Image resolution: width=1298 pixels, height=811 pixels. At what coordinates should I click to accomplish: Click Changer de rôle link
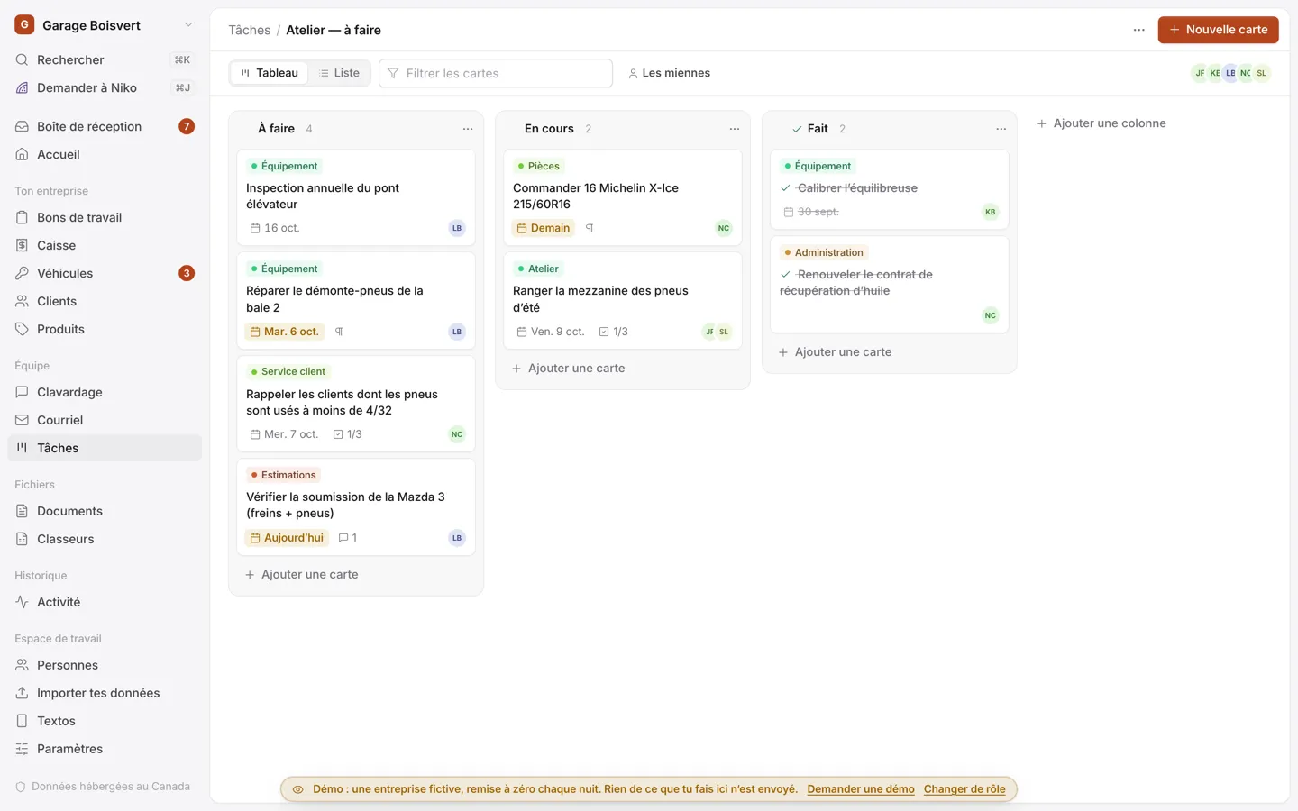[x=964, y=789]
